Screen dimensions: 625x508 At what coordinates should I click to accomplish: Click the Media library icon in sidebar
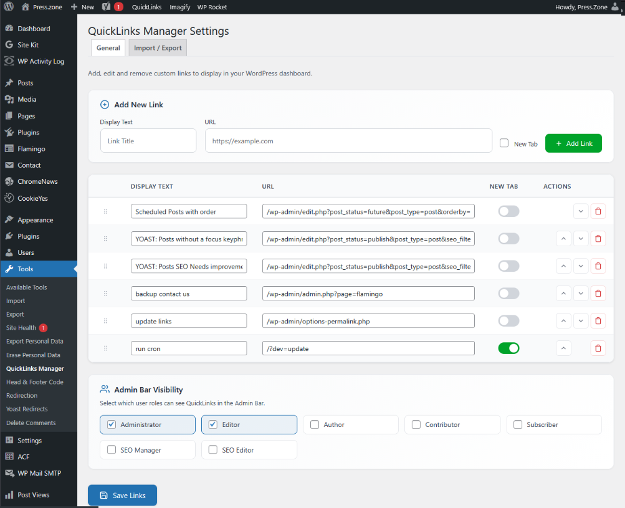coord(8,99)
